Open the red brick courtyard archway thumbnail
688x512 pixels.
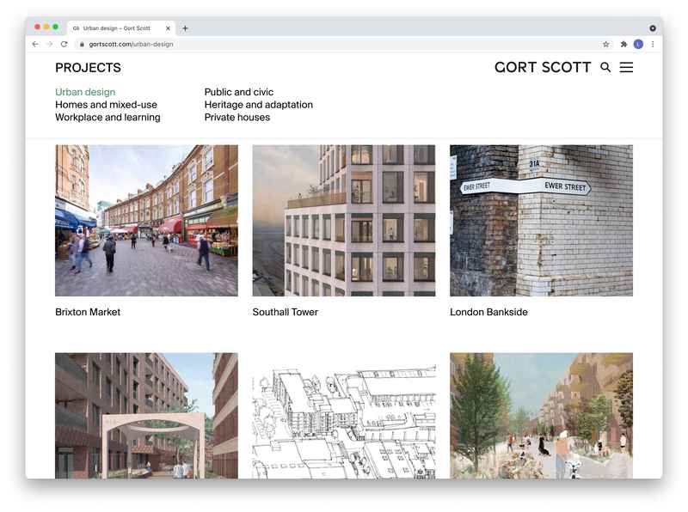pyautogui.click(x=146, y=416)
